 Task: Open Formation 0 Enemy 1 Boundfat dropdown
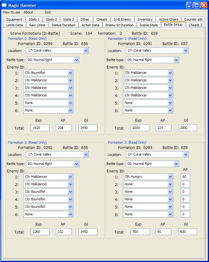point(48,73)
